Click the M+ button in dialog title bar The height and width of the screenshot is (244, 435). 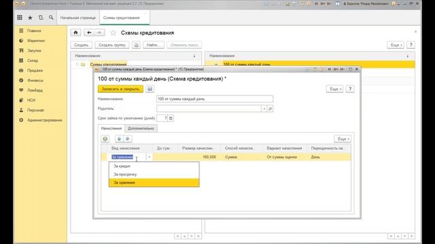tap(336, 69)
